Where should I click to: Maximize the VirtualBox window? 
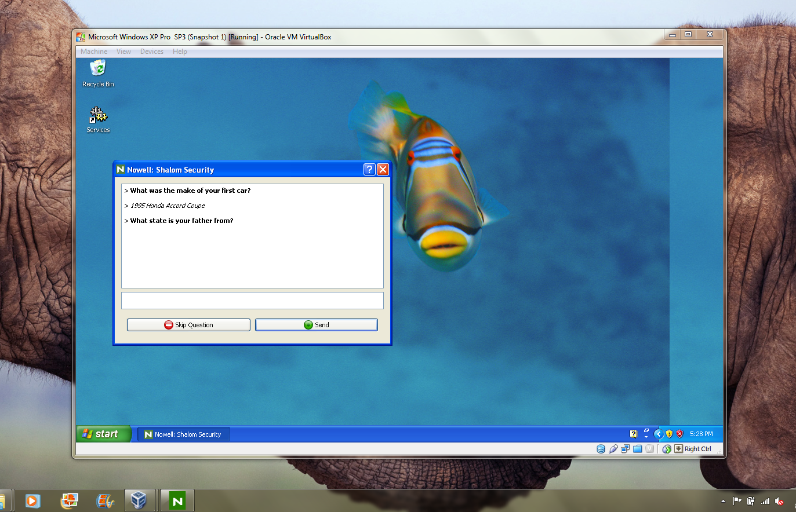click(x=688, y=35)
